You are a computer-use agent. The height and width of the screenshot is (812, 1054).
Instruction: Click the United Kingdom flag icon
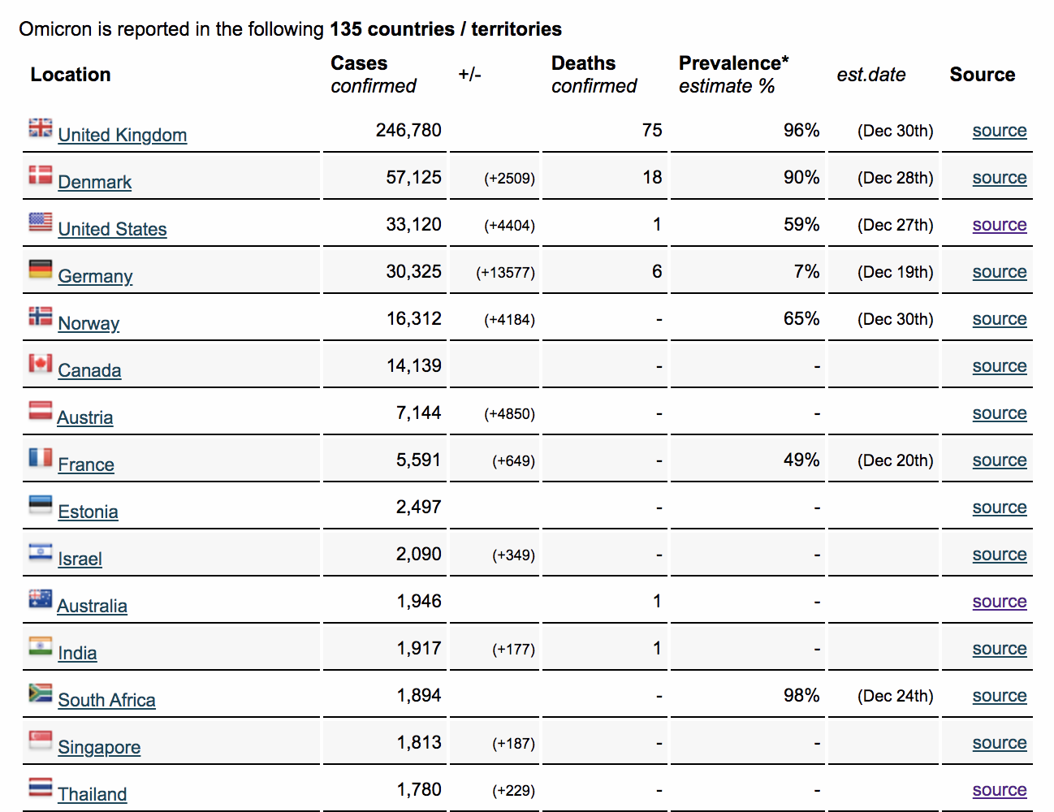coord(41,127)
